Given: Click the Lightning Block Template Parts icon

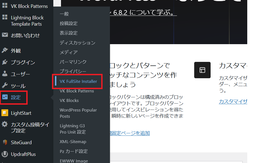Looking at the screenshot, I should tap(5, 17).
